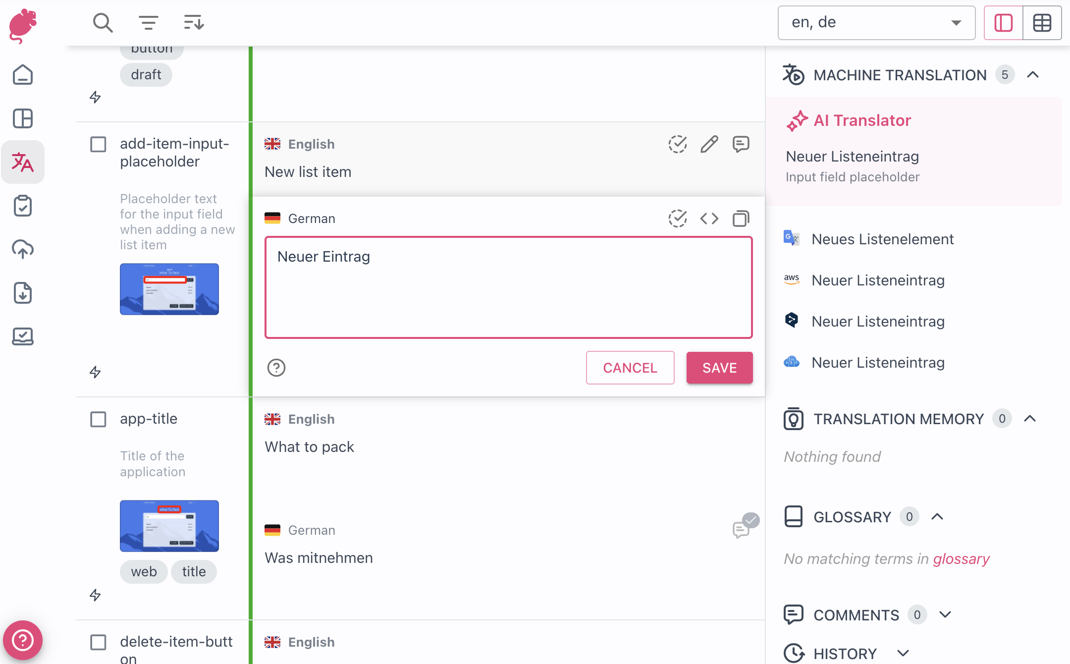Collapse the Machine Translation section
1070x664 pixels.
(x=1033, y=75)
